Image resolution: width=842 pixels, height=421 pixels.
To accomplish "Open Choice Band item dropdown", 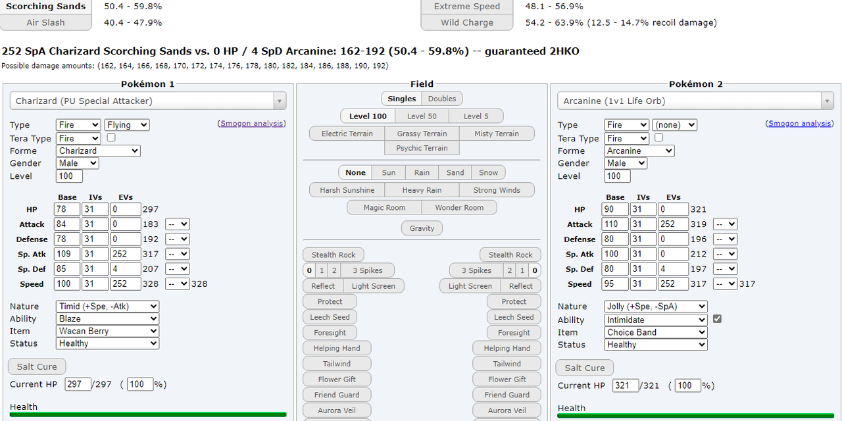I will pyautogui.click(x=656, y=332).
